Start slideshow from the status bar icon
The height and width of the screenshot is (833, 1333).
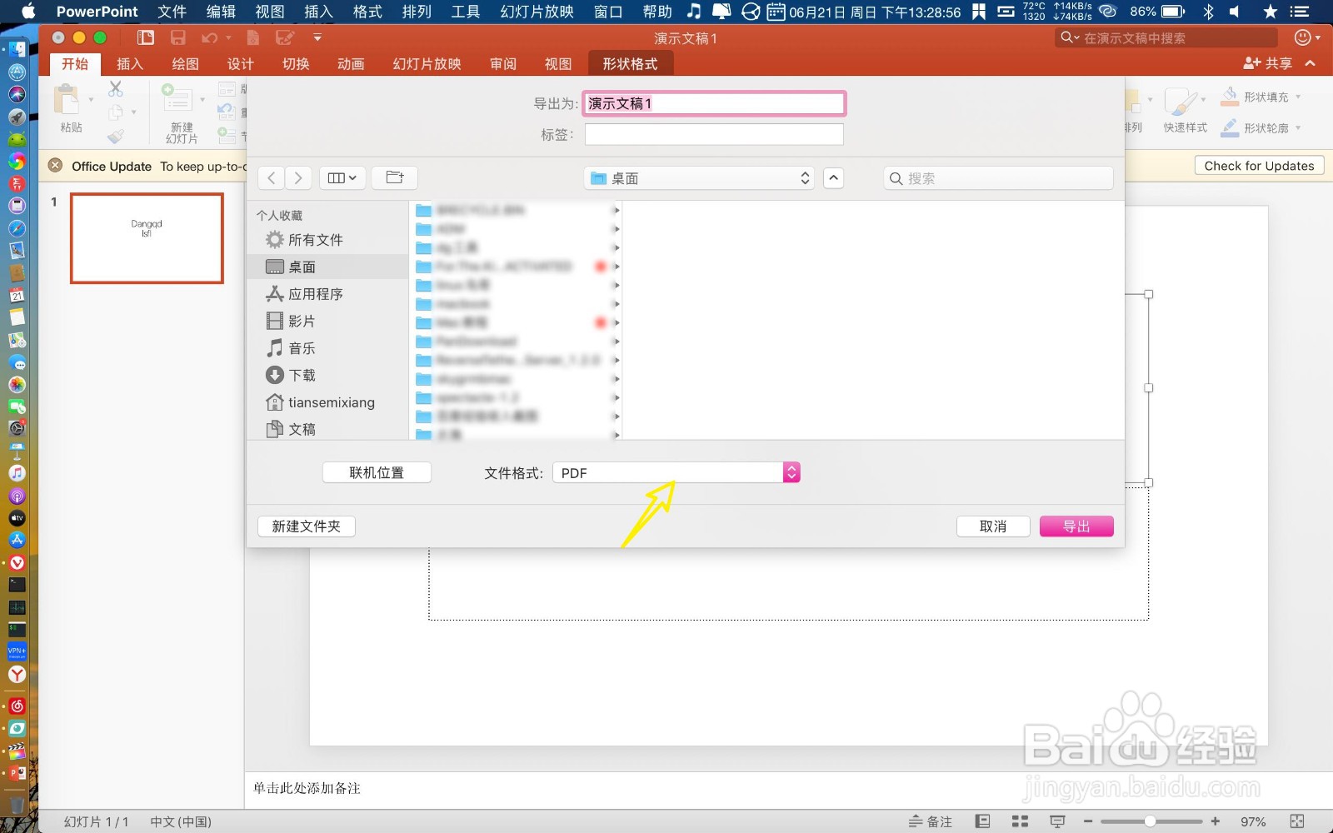coord(1057,821)
